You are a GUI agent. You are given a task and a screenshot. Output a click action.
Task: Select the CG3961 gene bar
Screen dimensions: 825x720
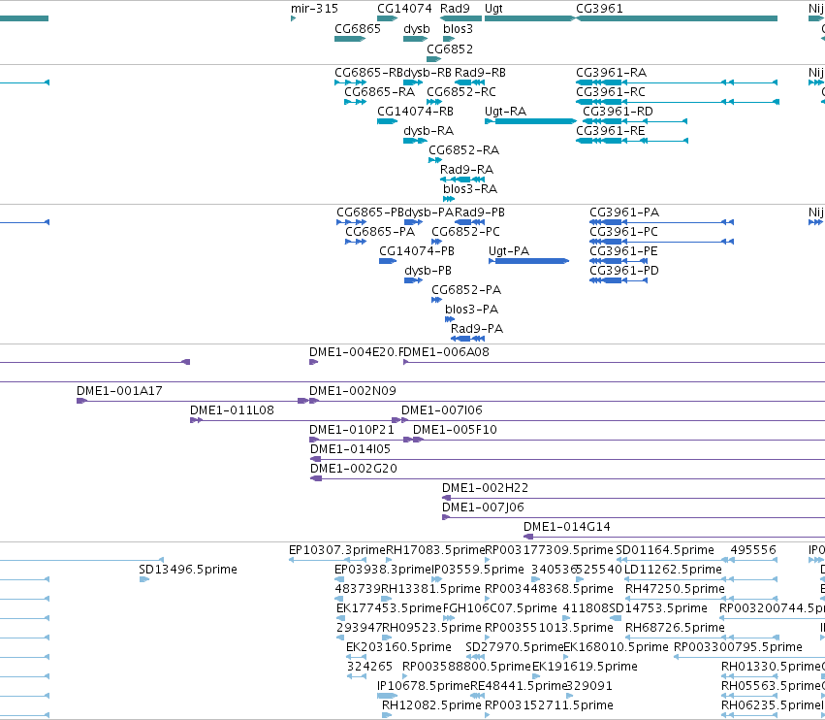(677, 18)
